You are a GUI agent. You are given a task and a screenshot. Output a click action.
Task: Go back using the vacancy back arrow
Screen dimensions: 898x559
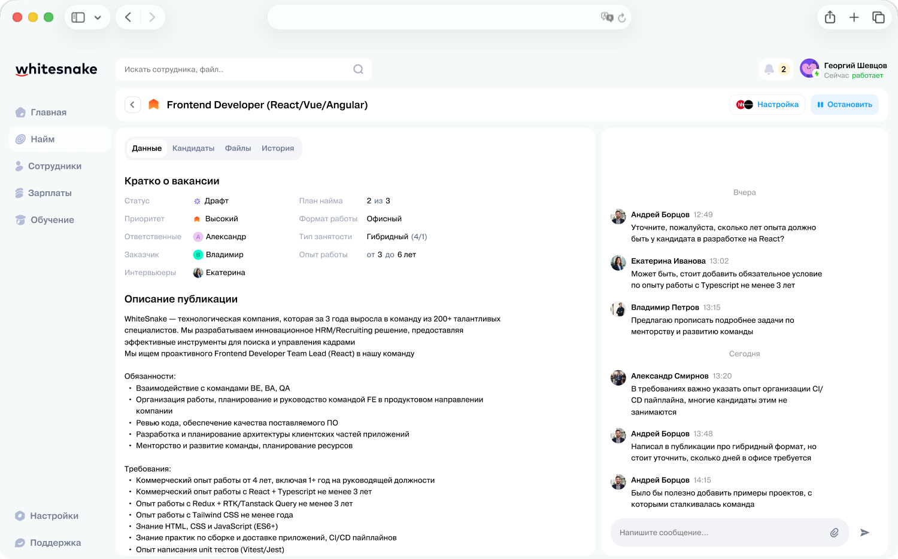132,105
